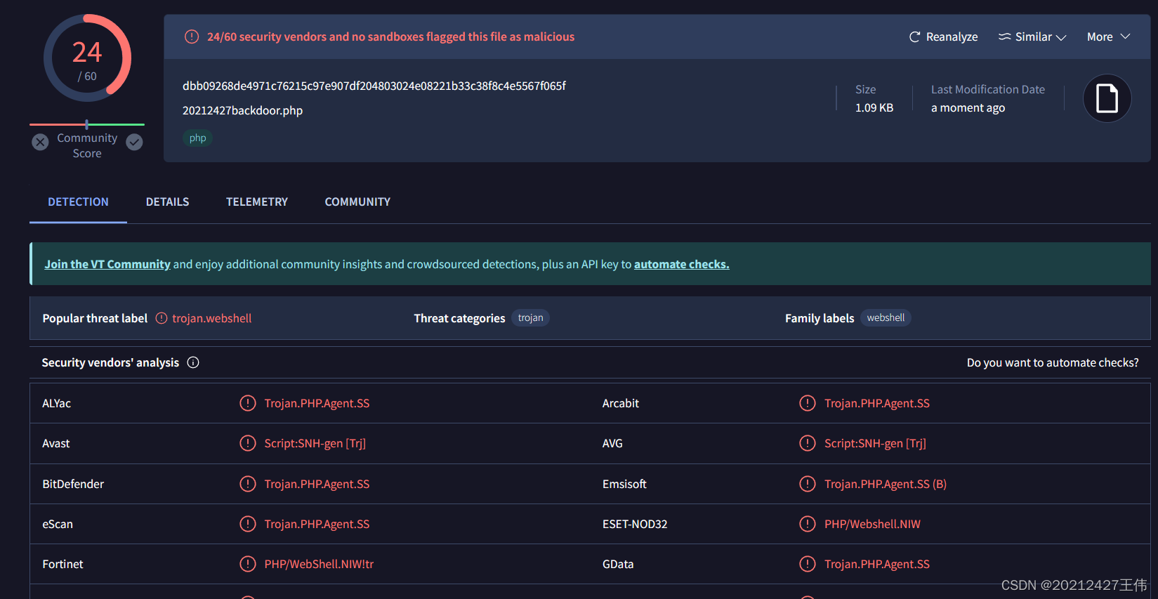Click the 1.09 KB size value
This screenshot has width=1158, height=599.
pyautogui.click(x=874, y=107)
